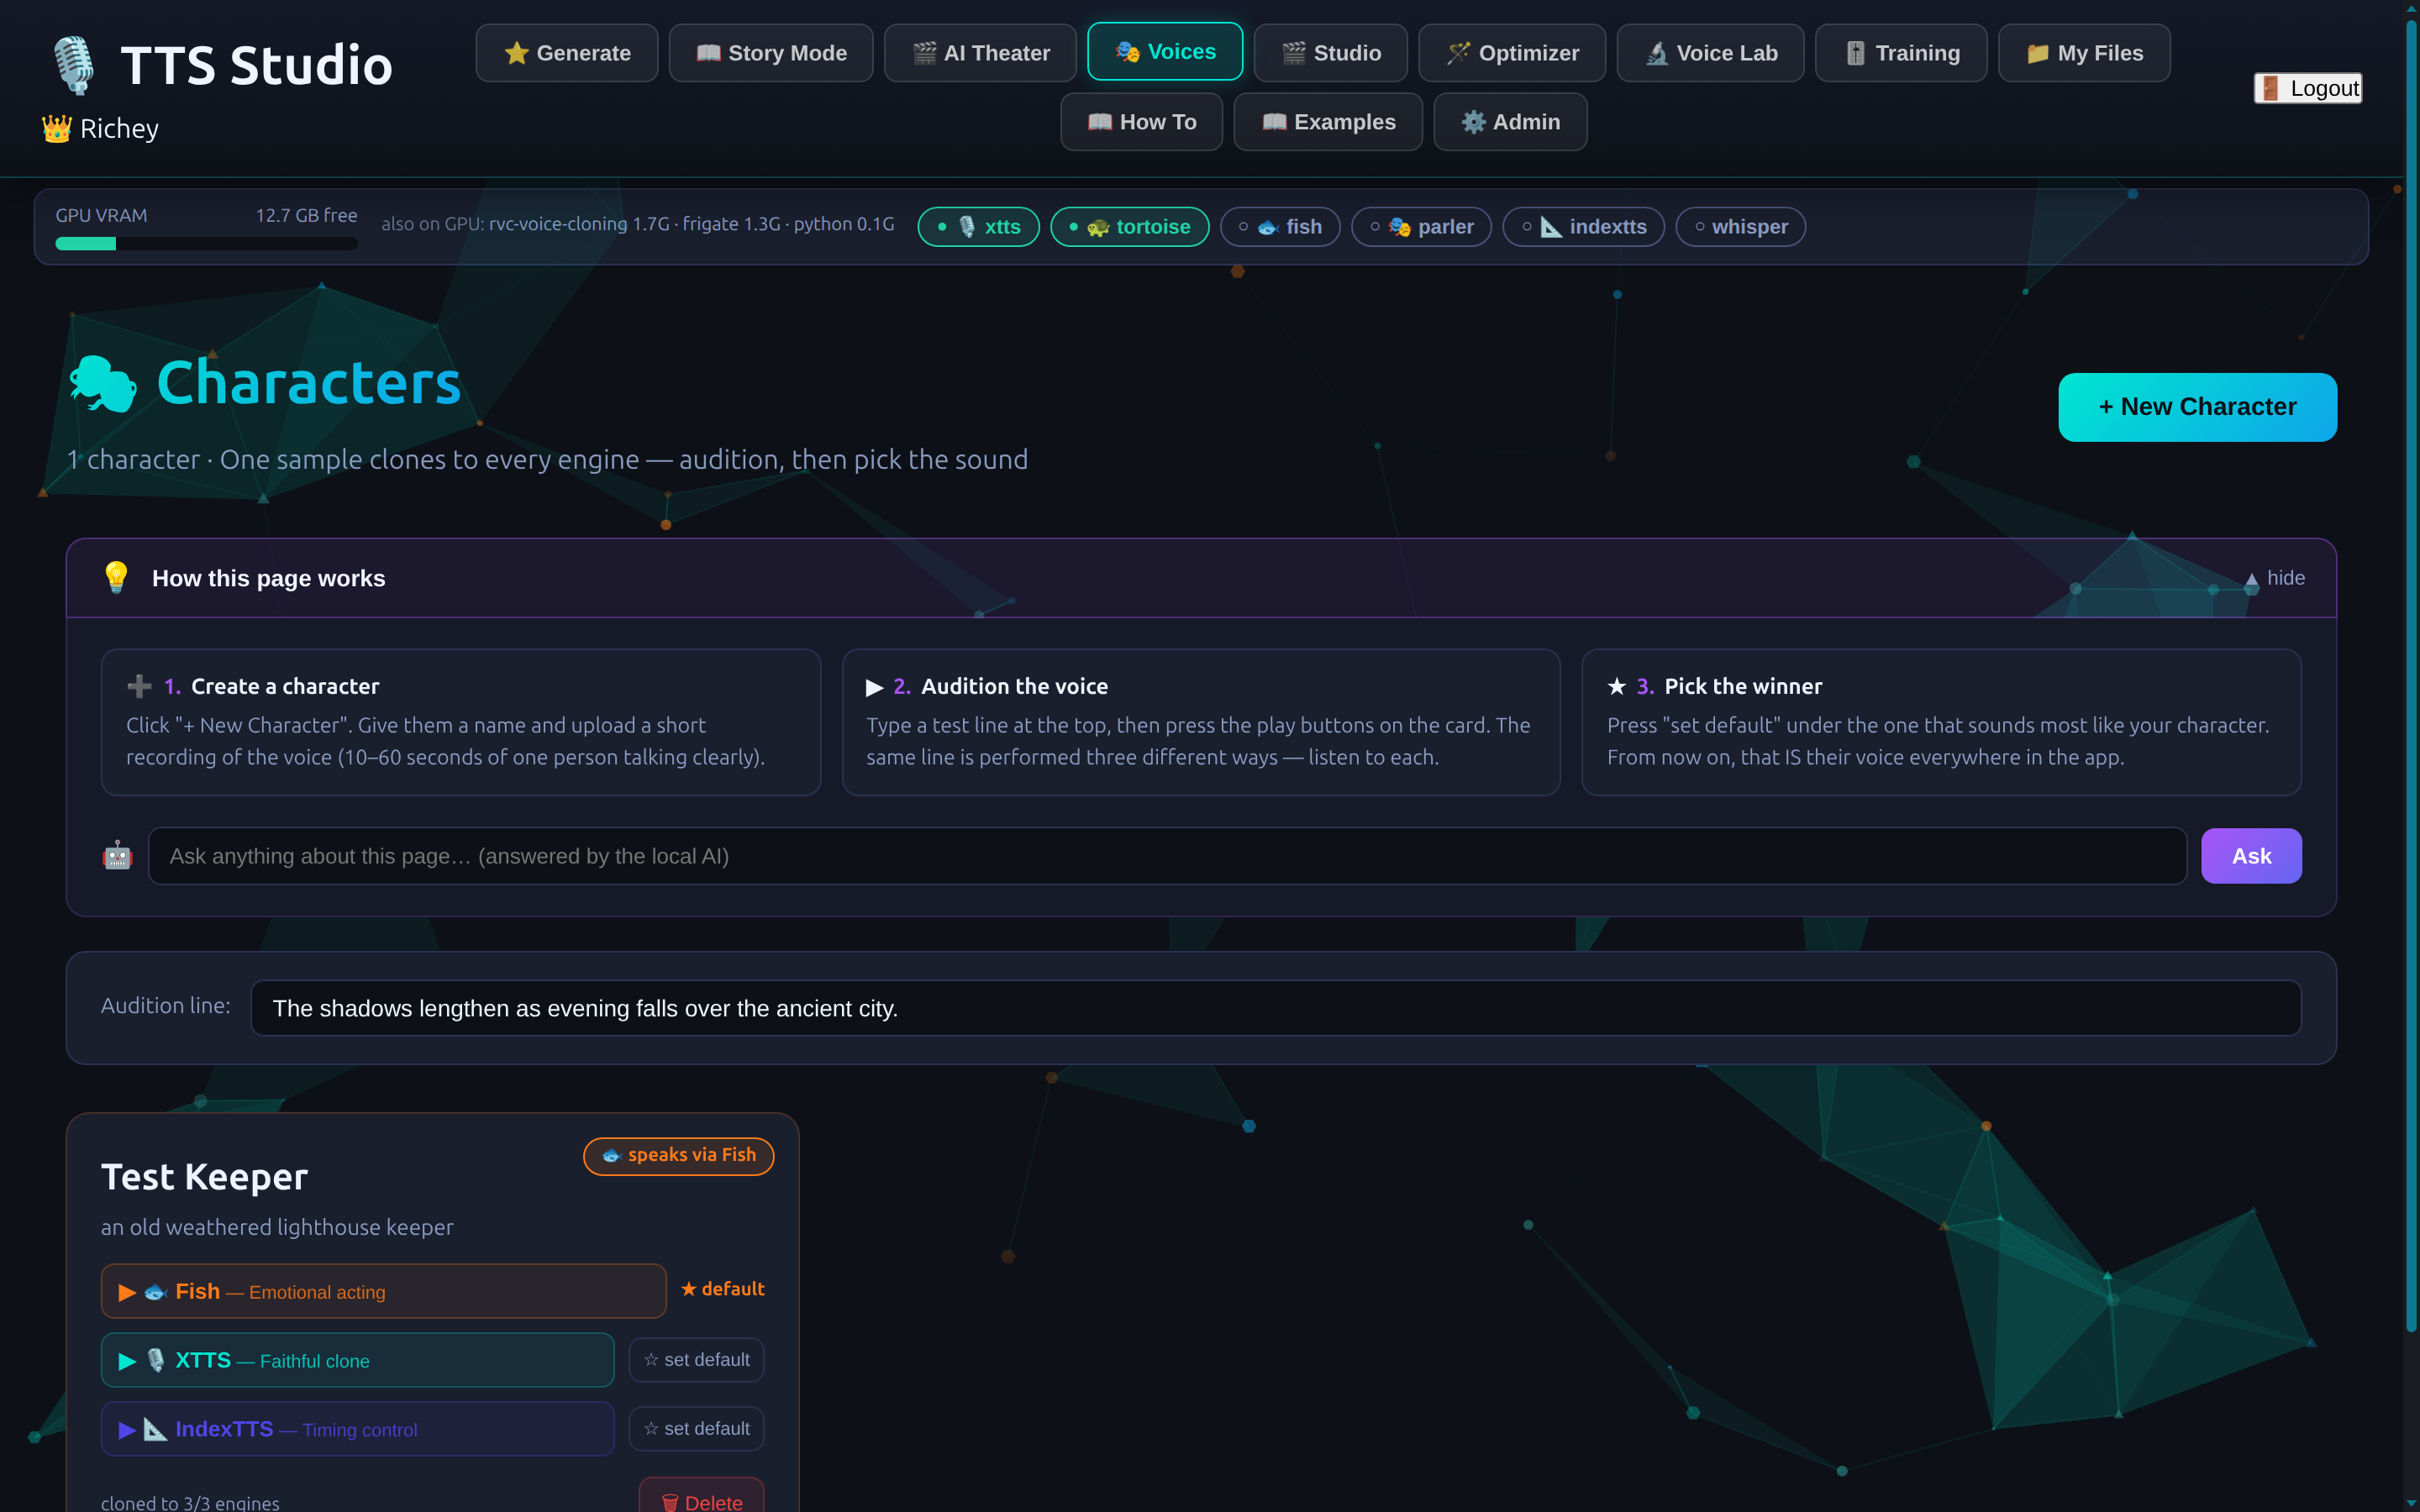Click the Characters masks icon in heading
This screenshot has width=2420, height=1512.
pos(102,383)
